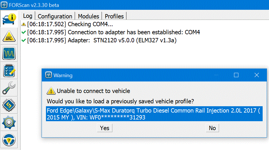Open the oscilloscope live data section
Screen dimensions: 269x150
pos(9,54)
